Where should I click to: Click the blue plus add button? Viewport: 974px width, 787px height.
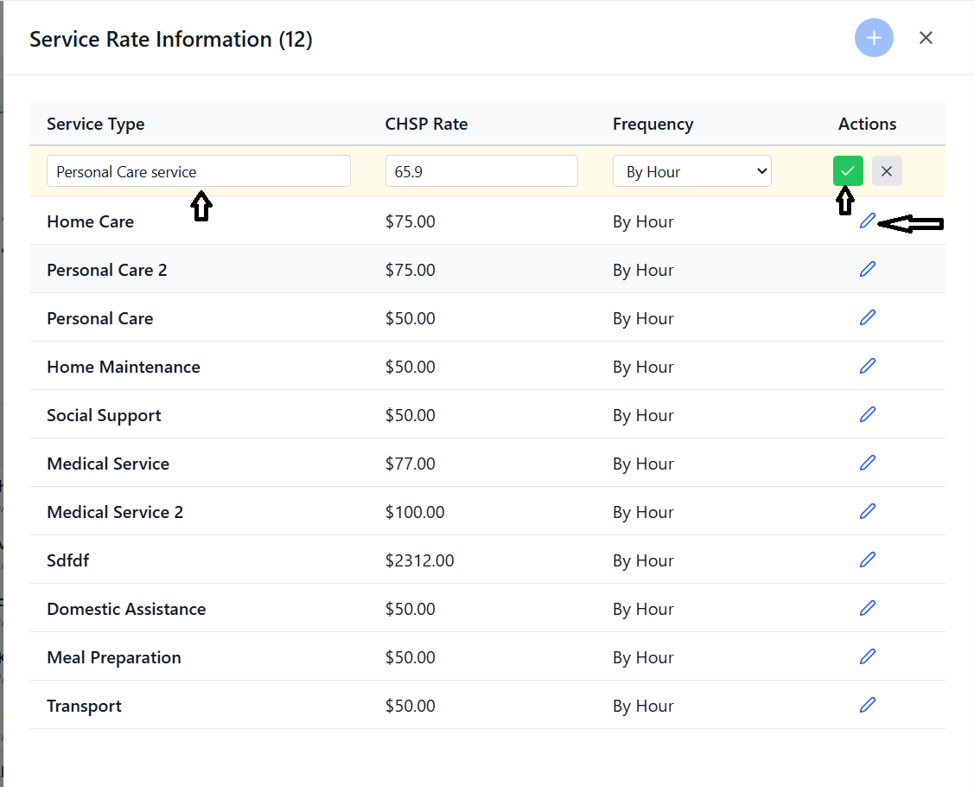[x=874, y=38]
